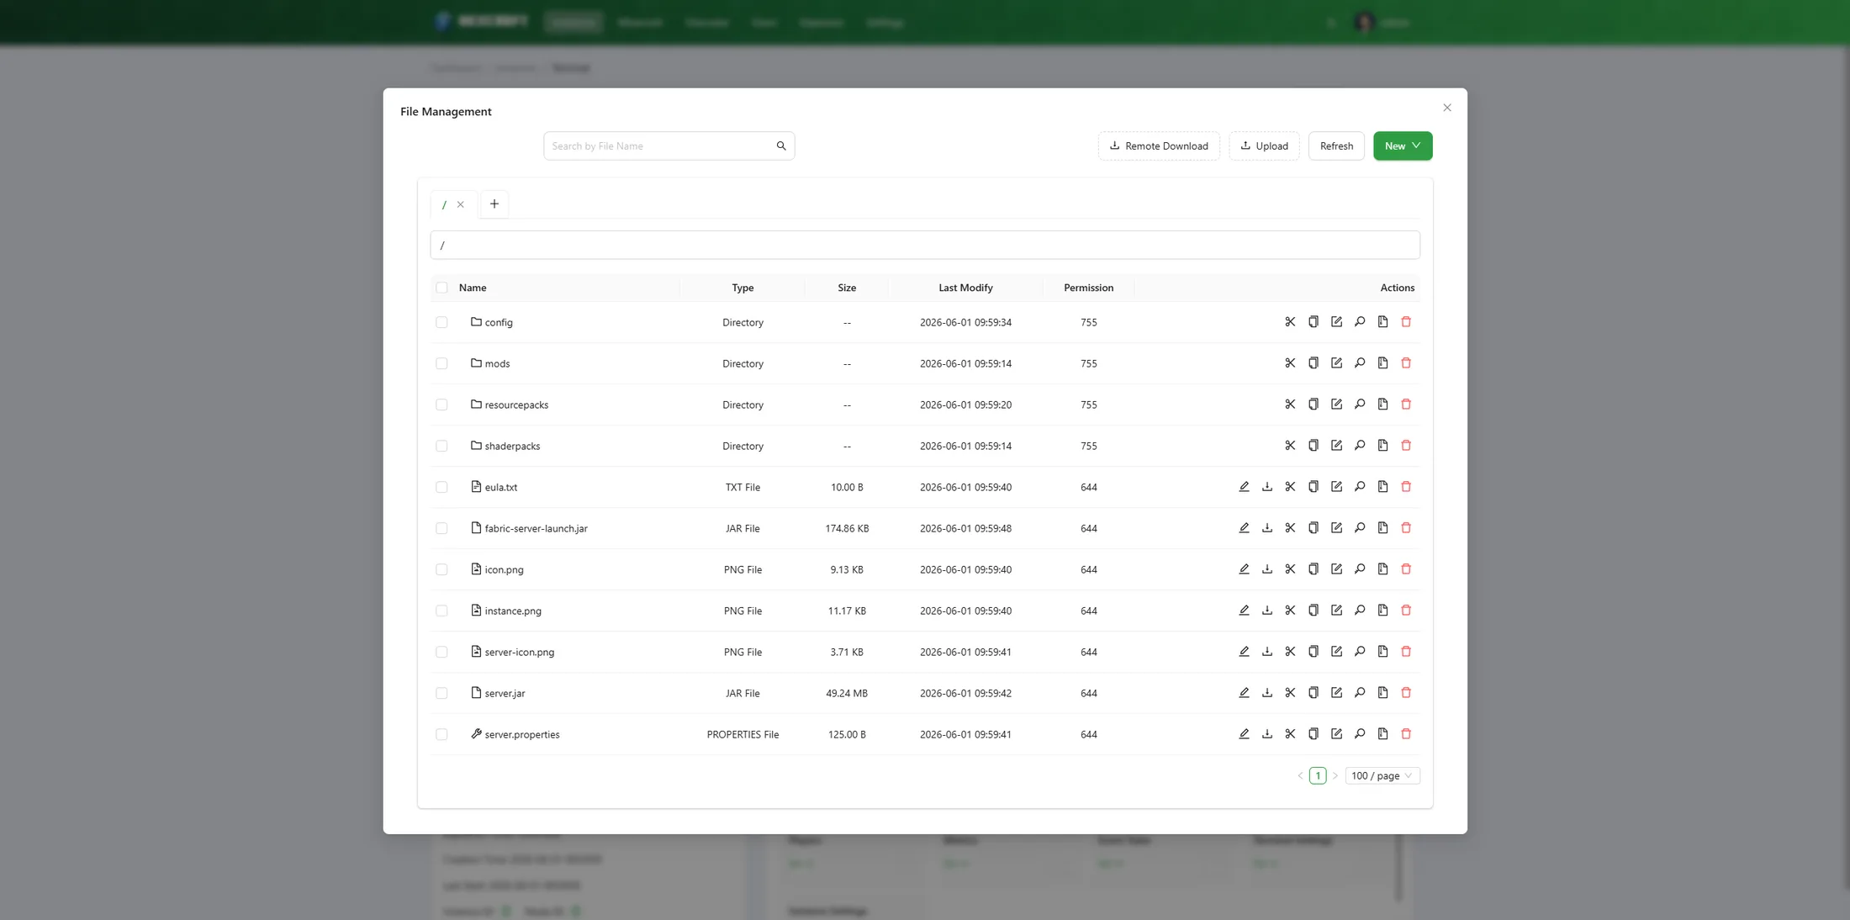Change permissions of shaderpacks with key icon

point(1360,446)
